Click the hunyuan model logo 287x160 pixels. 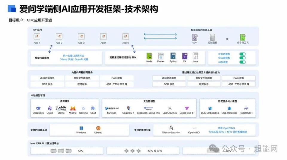coord(112,108)
